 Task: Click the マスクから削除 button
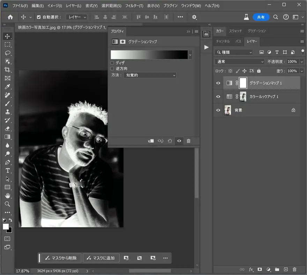(61, 258)
